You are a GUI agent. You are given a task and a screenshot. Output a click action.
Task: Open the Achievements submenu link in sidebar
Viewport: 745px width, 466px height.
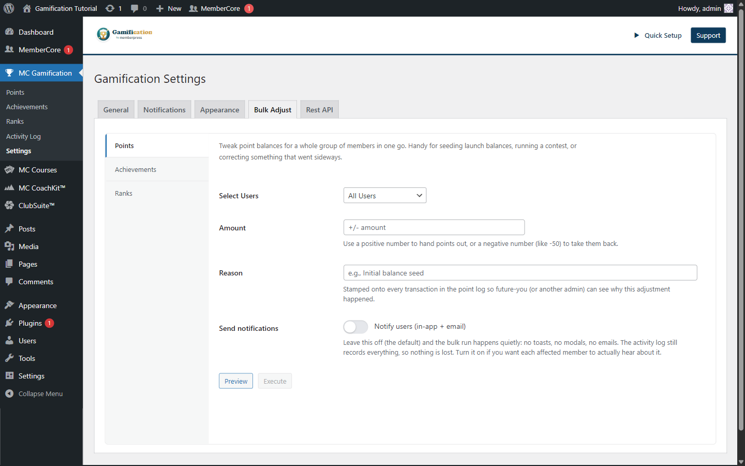(x=27, y=107)
